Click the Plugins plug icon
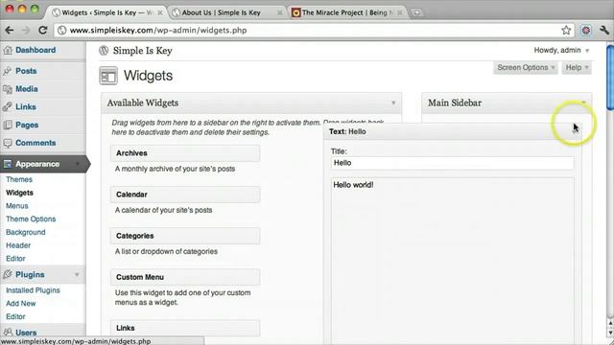This screenshot has width=614, height=345. pos(8,275)
